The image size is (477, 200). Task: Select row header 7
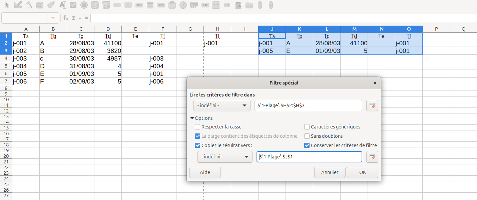[6, 82]
